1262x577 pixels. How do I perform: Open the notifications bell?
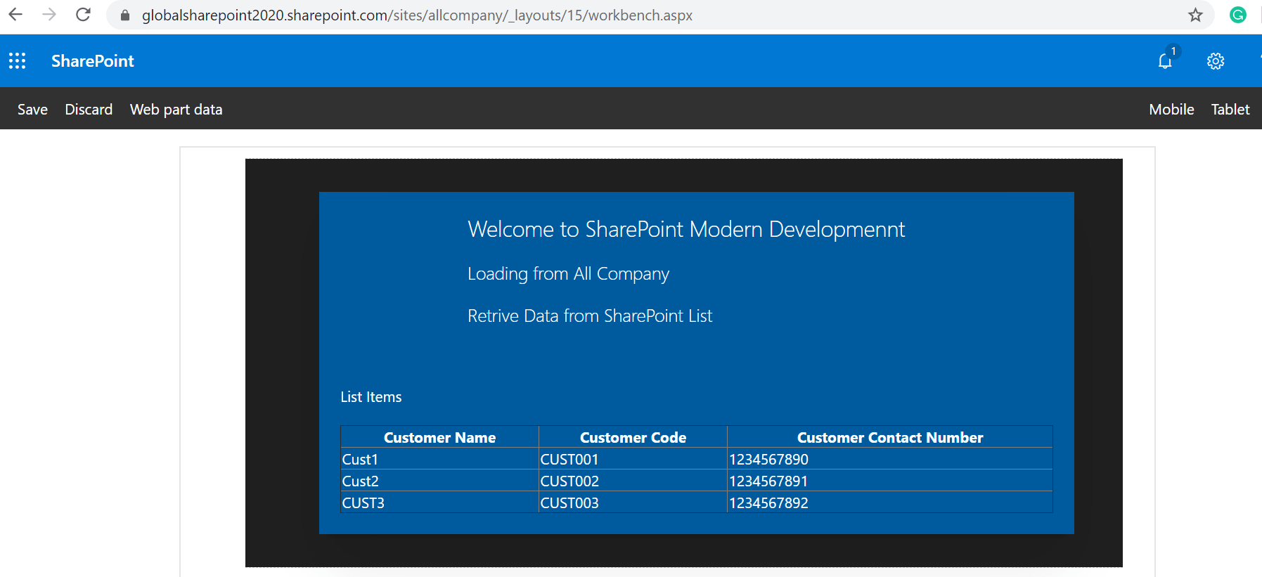tap(1166, 61)
